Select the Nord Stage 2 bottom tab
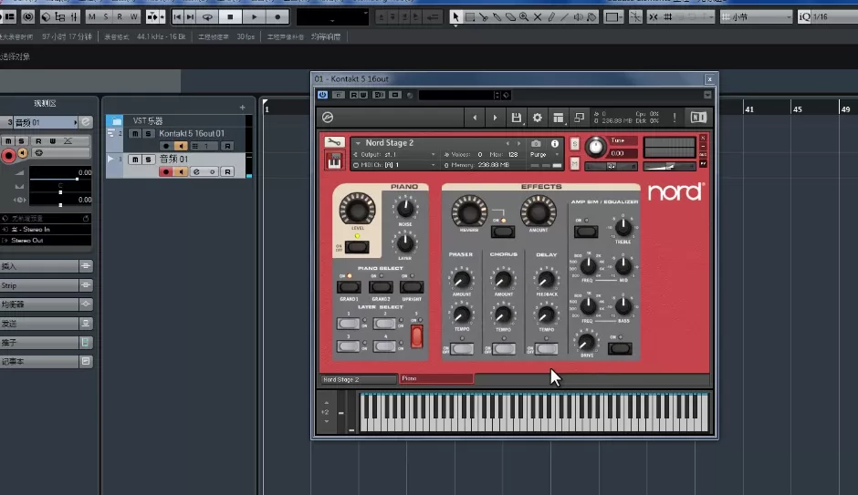Screen dimensions: 858x495 pyautogui.click(x=358, y=378)
